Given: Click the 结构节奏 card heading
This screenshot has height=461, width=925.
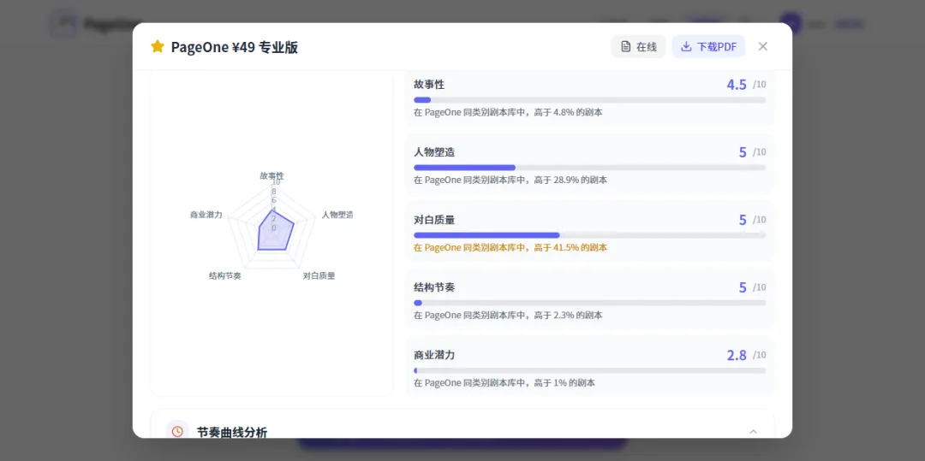Looking at the screenshot, I should (434, 288).
